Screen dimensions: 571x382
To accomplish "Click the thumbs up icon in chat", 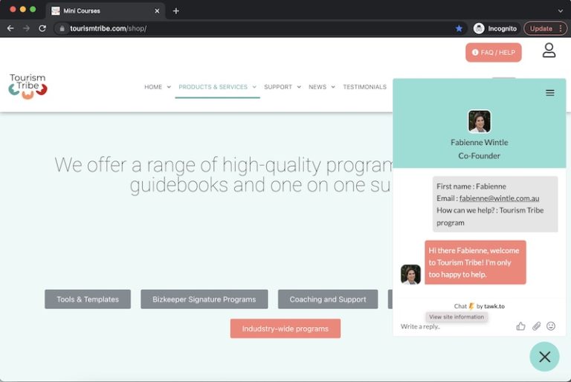I will coord(520,326).
